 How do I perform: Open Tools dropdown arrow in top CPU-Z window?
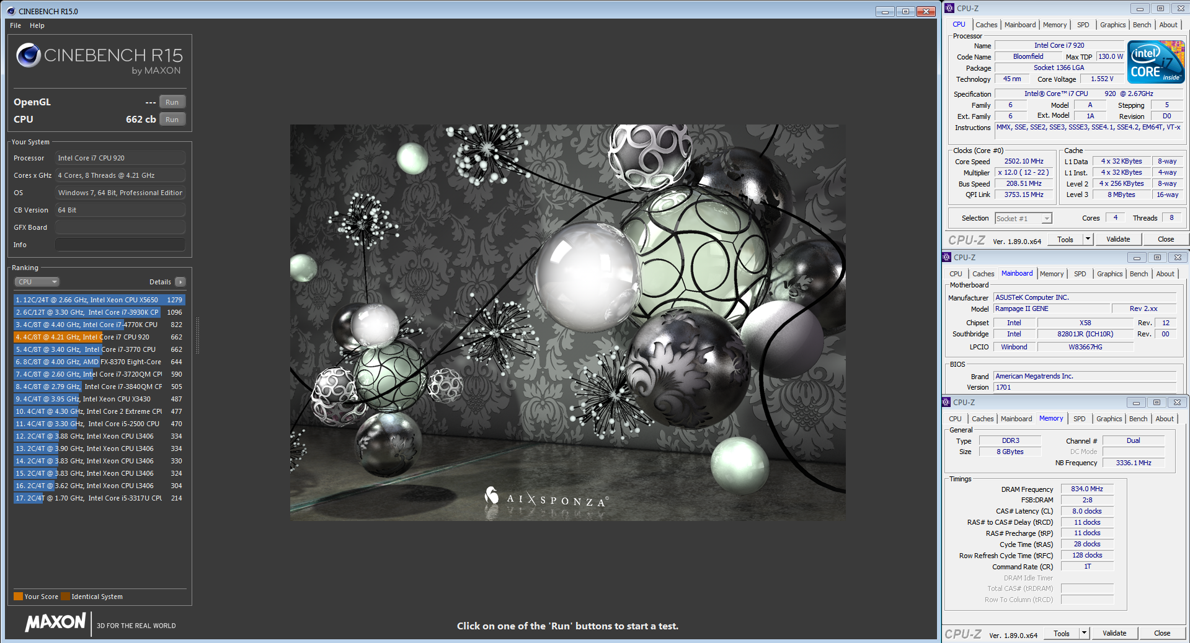click(1088, 240)
